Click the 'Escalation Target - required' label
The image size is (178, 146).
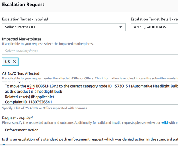(x=25, y=19)
